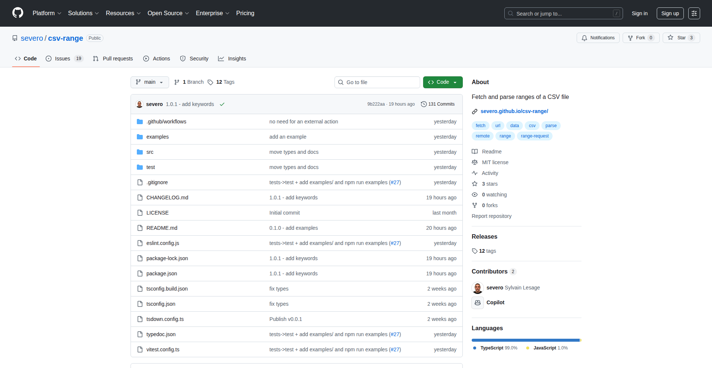
Task: Click the GitHub logo in the top left
Action: tap(17, 13)
